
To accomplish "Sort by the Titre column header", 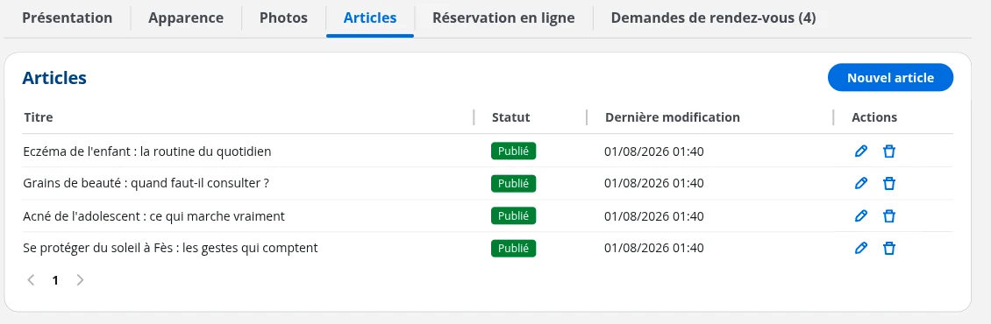I will (x=39, y=116).
